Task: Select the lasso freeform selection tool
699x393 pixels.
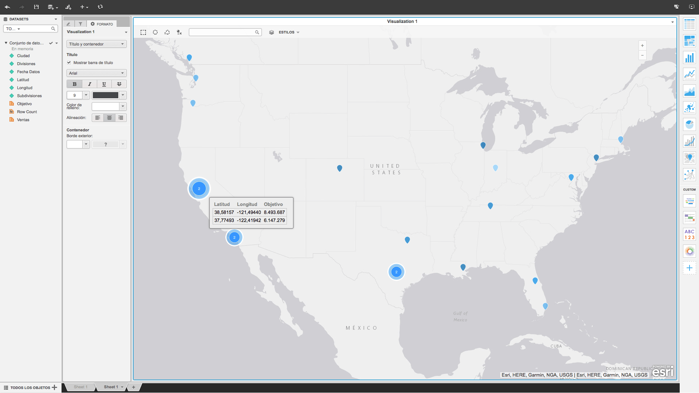Action: tap(167, 32)
